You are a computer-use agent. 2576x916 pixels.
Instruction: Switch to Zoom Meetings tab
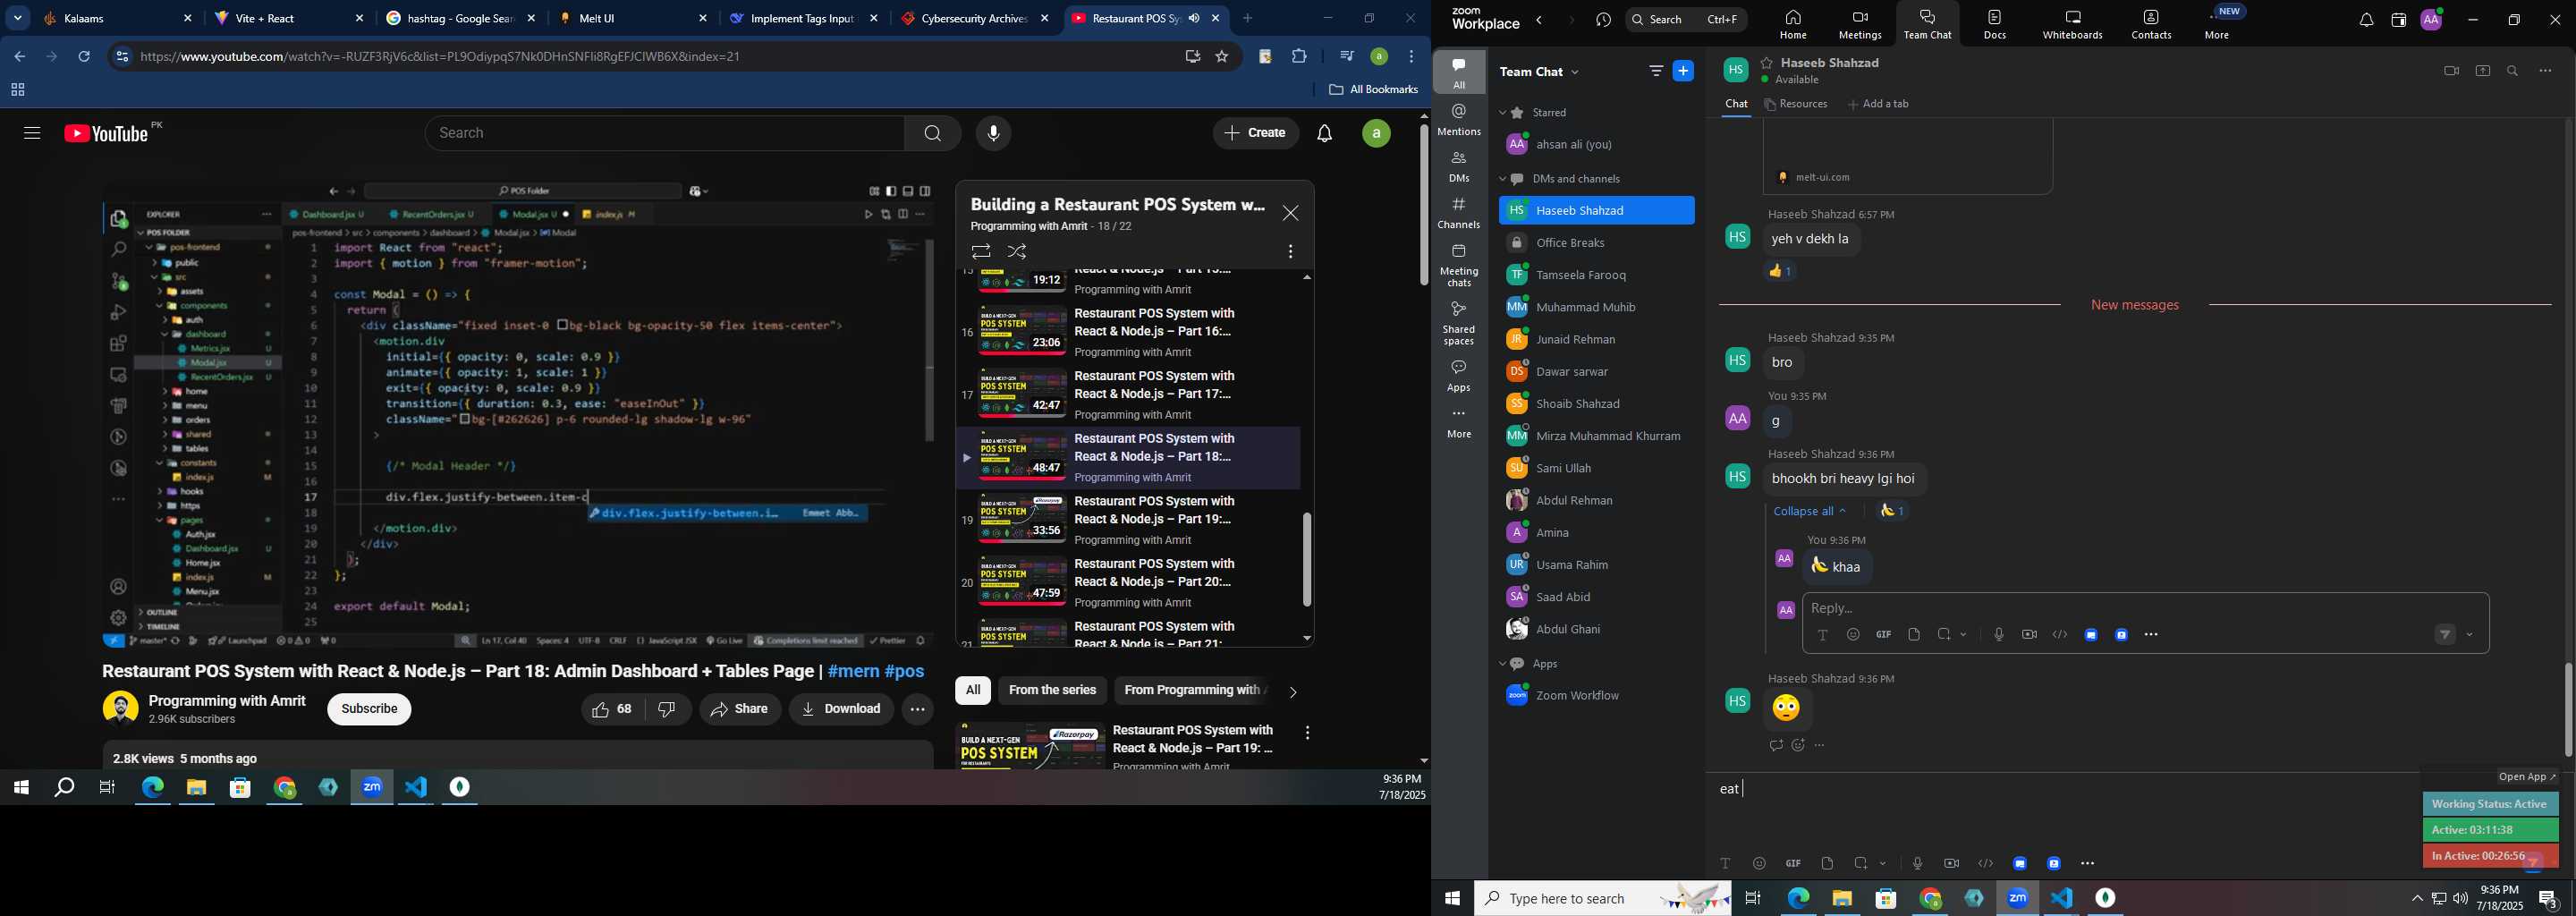tap(1860, 25)
